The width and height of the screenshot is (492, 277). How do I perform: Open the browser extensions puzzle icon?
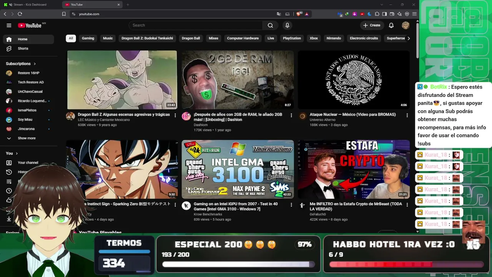377,14
